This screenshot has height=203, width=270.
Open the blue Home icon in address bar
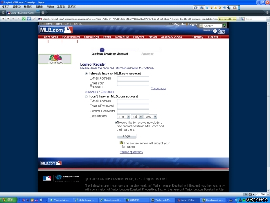(29, 19)
